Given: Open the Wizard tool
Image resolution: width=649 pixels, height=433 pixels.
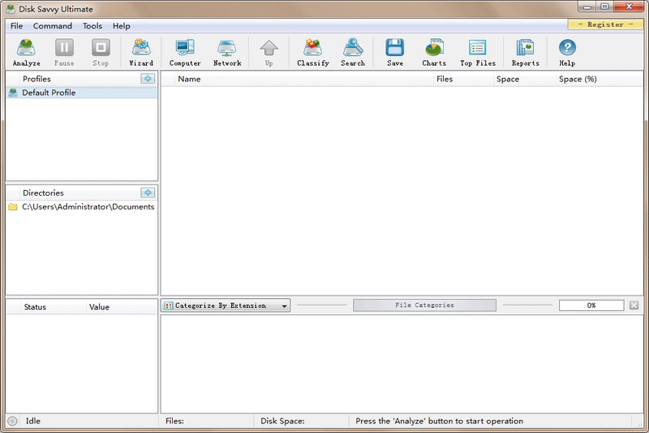Looking at the screenshot, I should (x=141, y=52).
